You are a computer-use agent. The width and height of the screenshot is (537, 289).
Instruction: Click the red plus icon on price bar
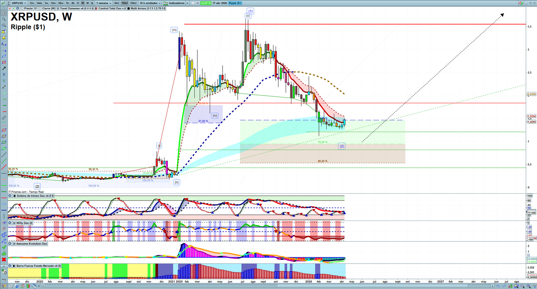[10, 8]
